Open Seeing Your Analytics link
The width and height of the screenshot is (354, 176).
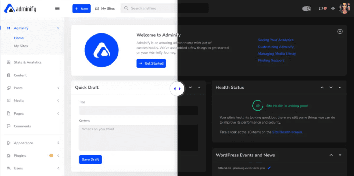[276, 40]
